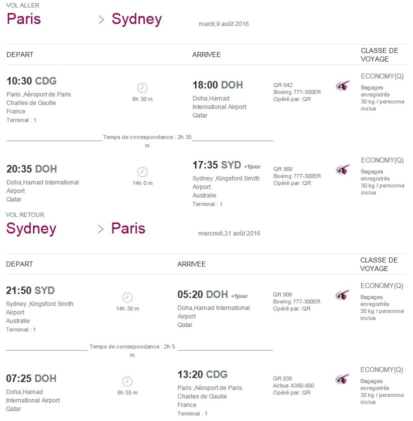
Task: Click Qatar Airways logo for flight QR 039
Action: pos(342,379)
